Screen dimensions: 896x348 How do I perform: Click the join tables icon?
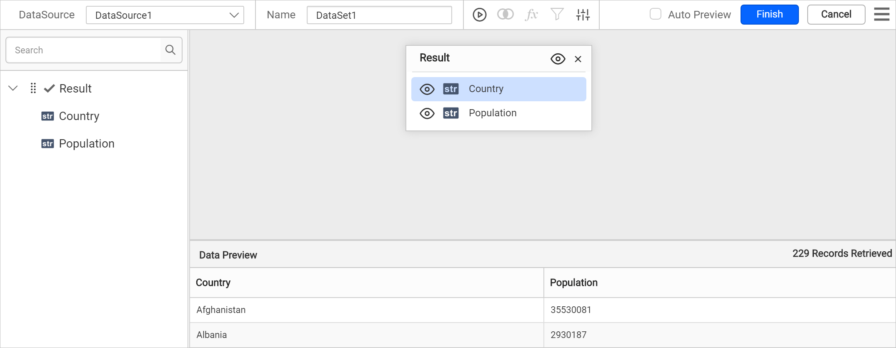pyautogui.click(x=505, y=15)
